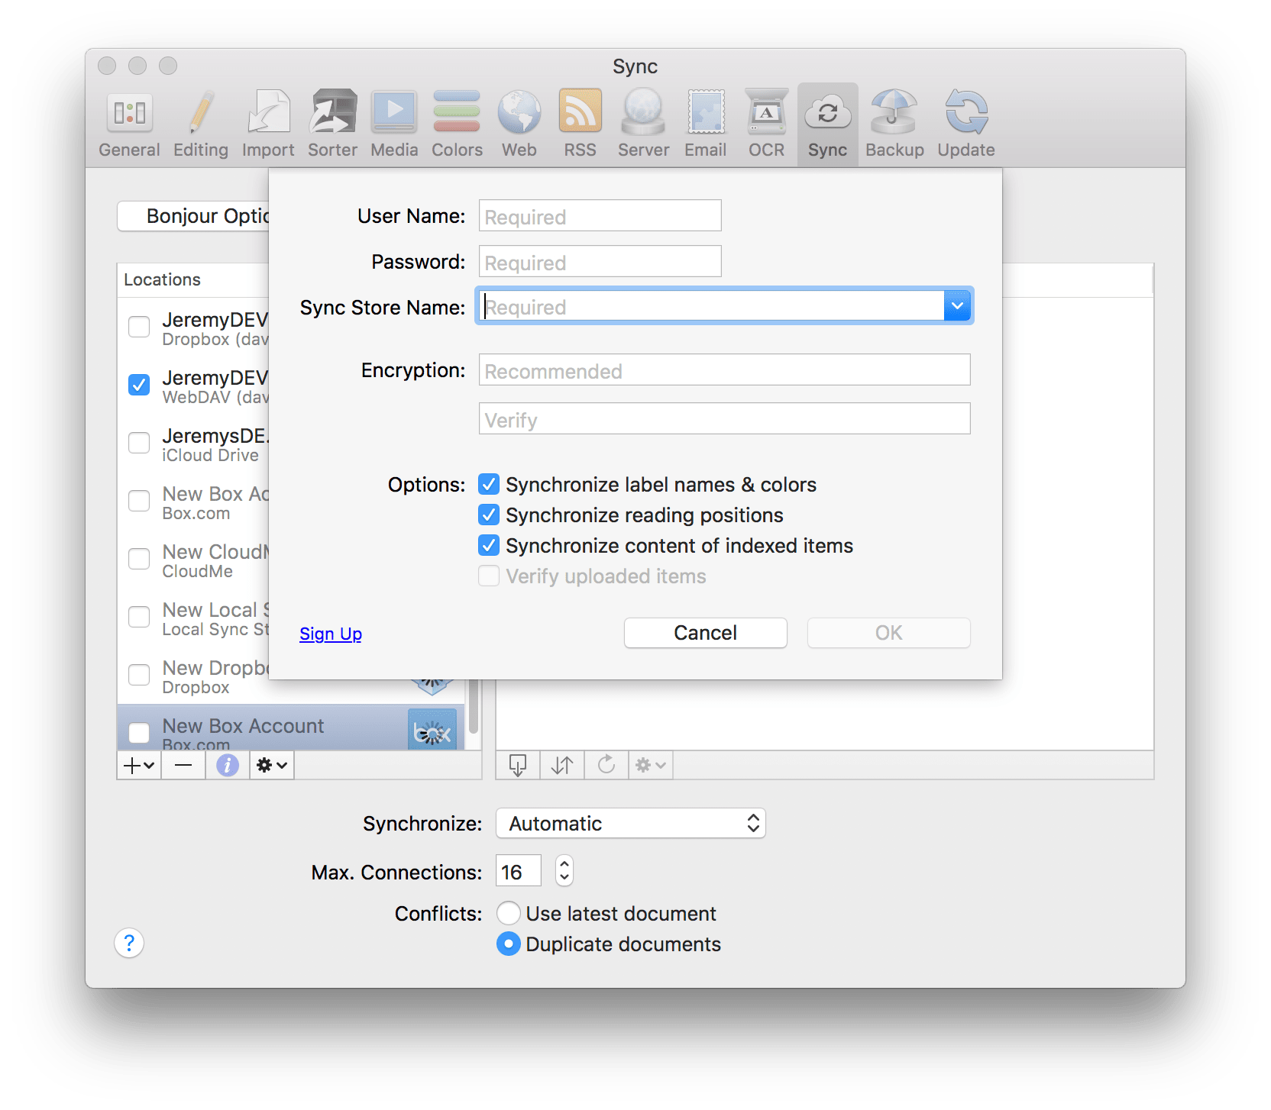Open the OCR preferences pane

(x=766, y=124)
